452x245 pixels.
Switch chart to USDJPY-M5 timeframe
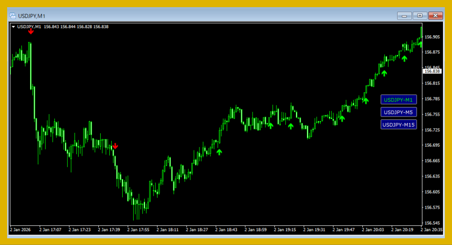pos(398,112)
